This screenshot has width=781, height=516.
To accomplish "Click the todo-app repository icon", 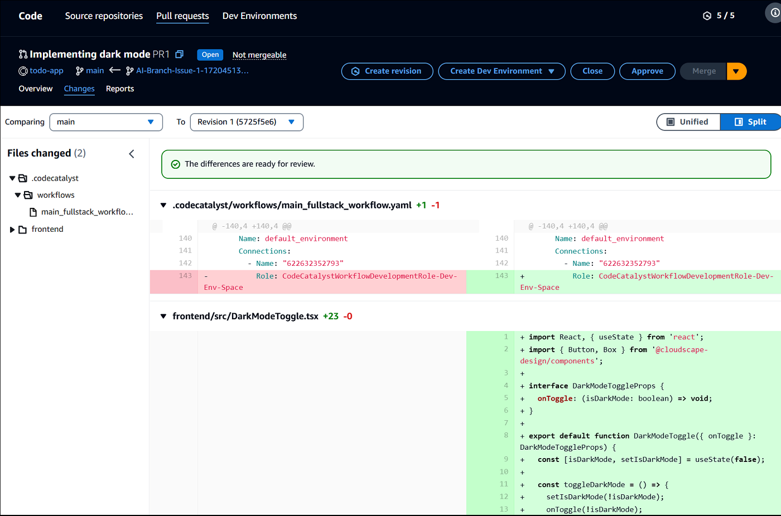I will [23, 71].
